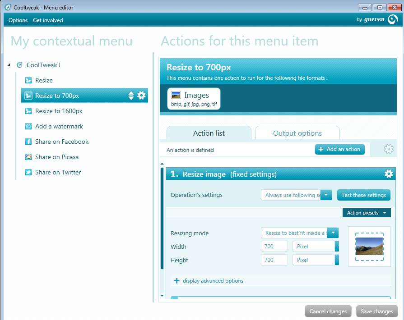404x320 pixels.
Task: Click the action list vertical scrollbar thumb
Action: pyautogui.click(x=162, y=218)
